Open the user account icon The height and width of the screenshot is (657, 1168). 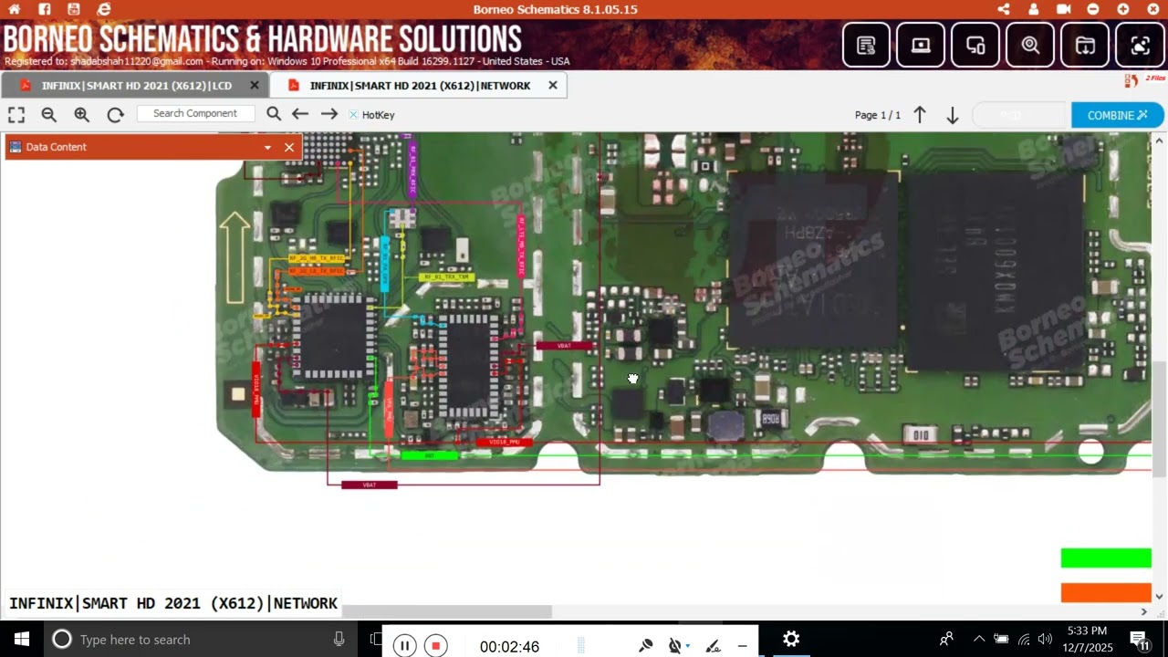pos(1034,9)
